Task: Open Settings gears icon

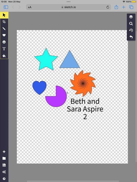Action: 4,172
